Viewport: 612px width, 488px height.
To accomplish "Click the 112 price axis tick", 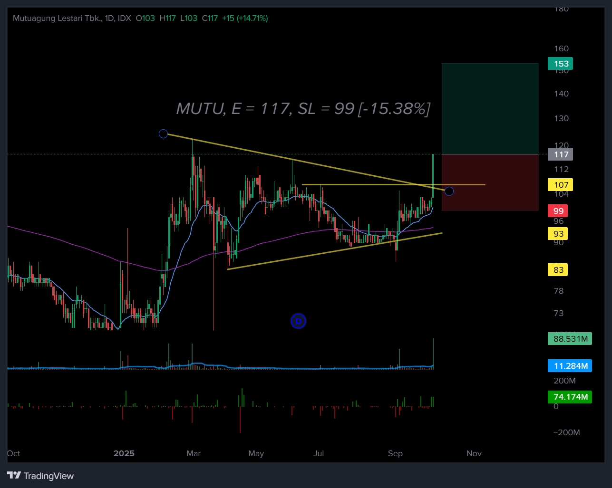I will (x=561, y=169).
